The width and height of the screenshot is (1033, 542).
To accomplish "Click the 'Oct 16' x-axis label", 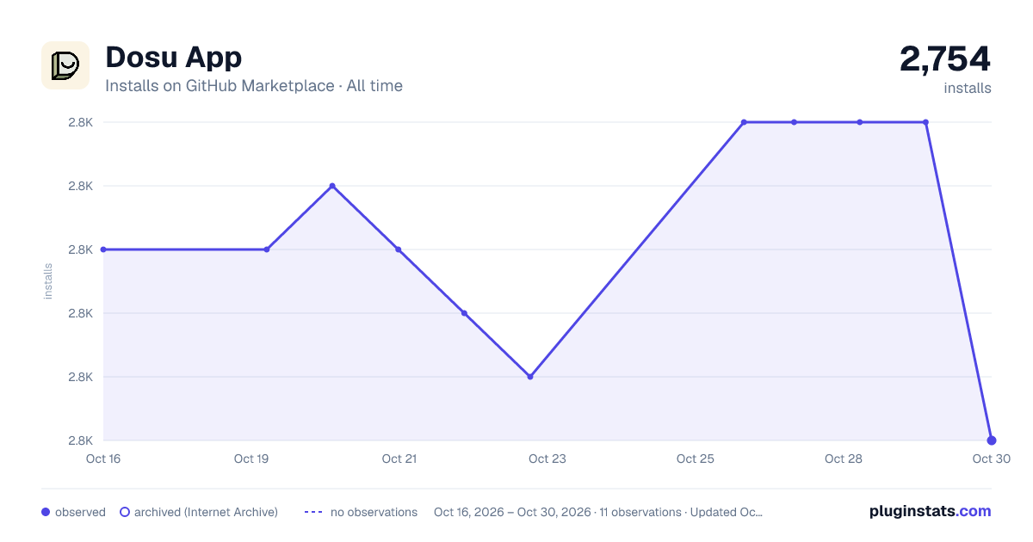I will pos(103,459).
